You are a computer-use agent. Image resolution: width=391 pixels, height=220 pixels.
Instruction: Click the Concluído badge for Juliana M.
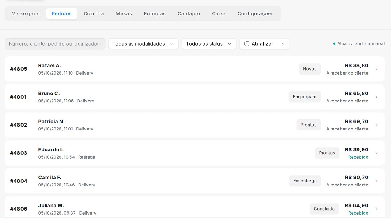click(x=324, y=209)
